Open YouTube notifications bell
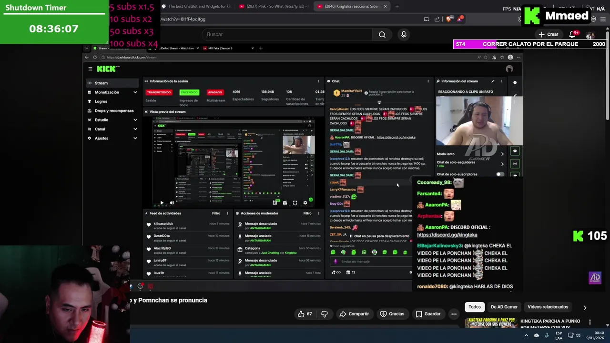The width and height of the screenshot is (610, 343). (x=572, y=34)
